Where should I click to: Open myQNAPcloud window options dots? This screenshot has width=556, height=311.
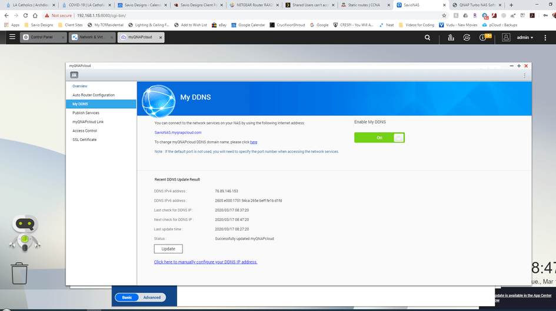click(x=524, y=75)
